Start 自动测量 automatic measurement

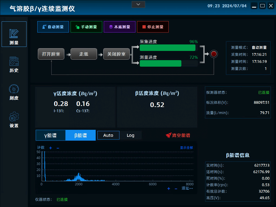pos(53,27)
